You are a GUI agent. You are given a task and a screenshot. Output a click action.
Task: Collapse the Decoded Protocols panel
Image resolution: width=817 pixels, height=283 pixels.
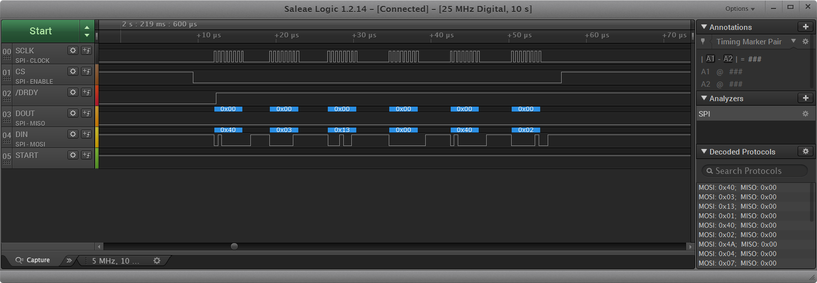704,151
